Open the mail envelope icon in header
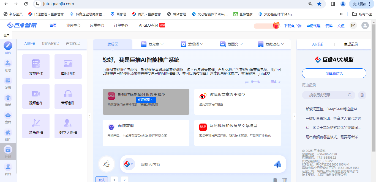 pos(353,26)
